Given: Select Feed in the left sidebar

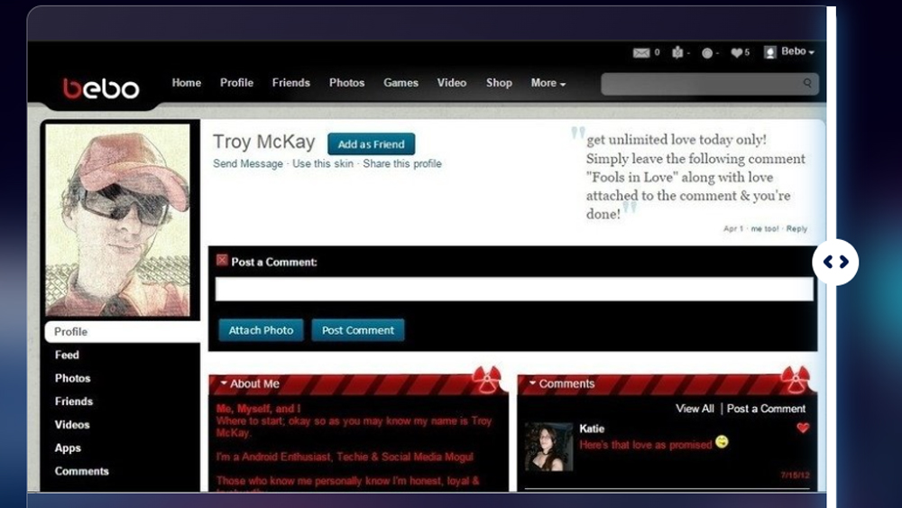Looking at the screenshot, I should (x=67, y=355).
